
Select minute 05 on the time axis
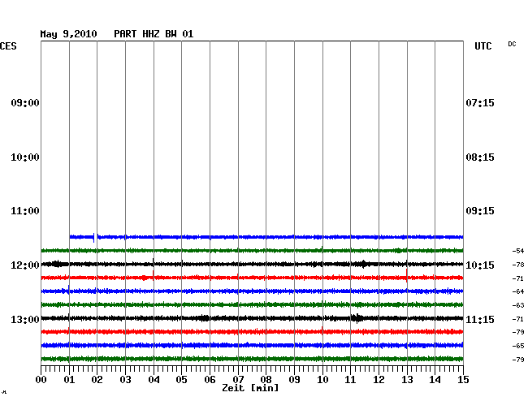point(182,379)
